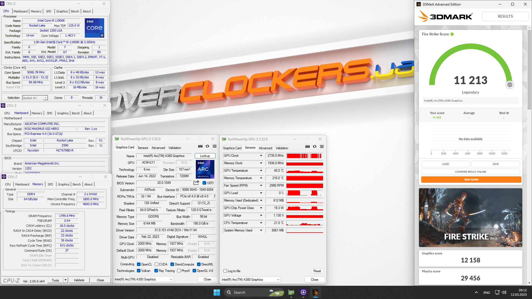Click the volume icon in the system tray

click(x=504, y=292)
